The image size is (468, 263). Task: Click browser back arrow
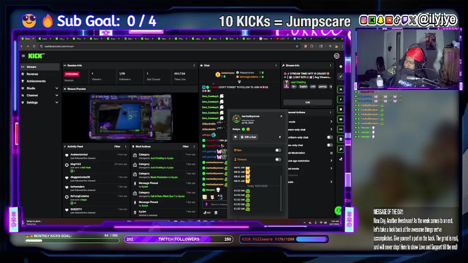coord(22,46)
